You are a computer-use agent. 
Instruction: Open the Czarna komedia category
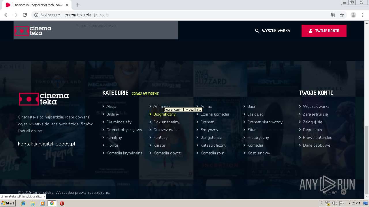214,114
